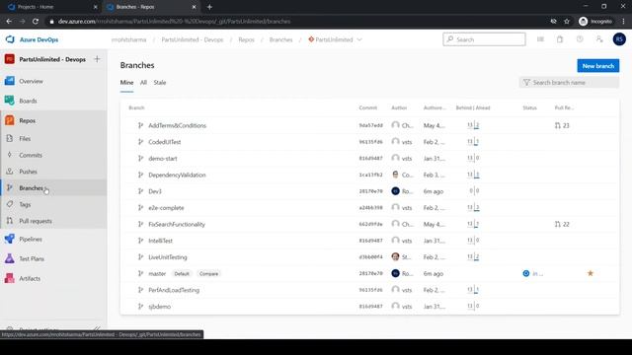Click the Default tag on master
This screenshot has width=632, height=355.
coord(182,274)
